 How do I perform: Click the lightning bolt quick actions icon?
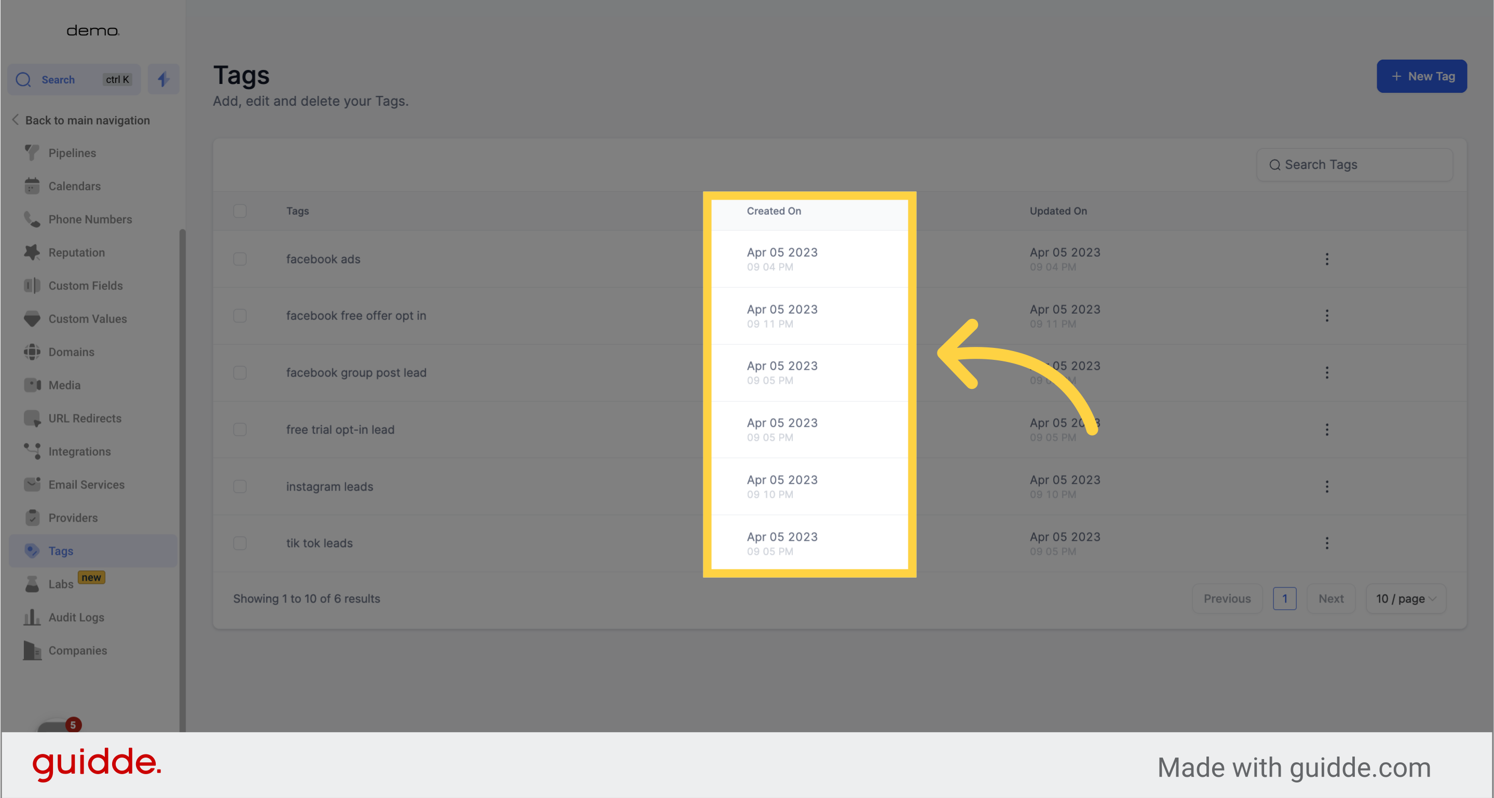click(164, 79)
